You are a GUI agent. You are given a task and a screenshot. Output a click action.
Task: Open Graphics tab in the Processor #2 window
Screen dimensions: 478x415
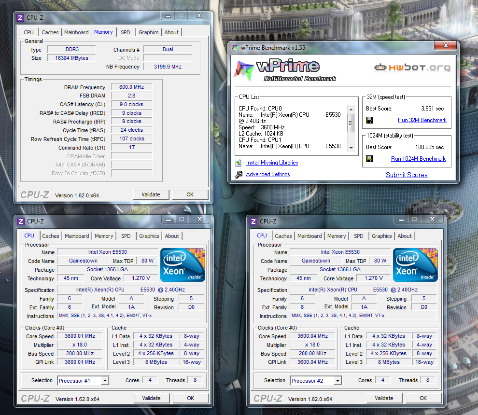[381, 236]
